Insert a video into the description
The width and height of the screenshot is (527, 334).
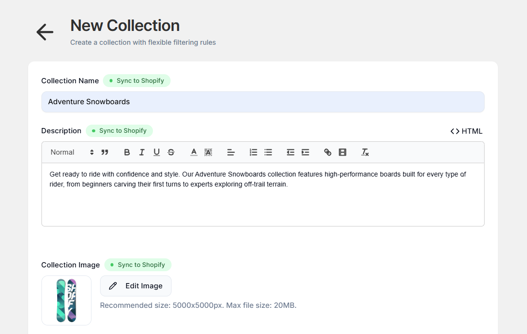pos(342,152)
